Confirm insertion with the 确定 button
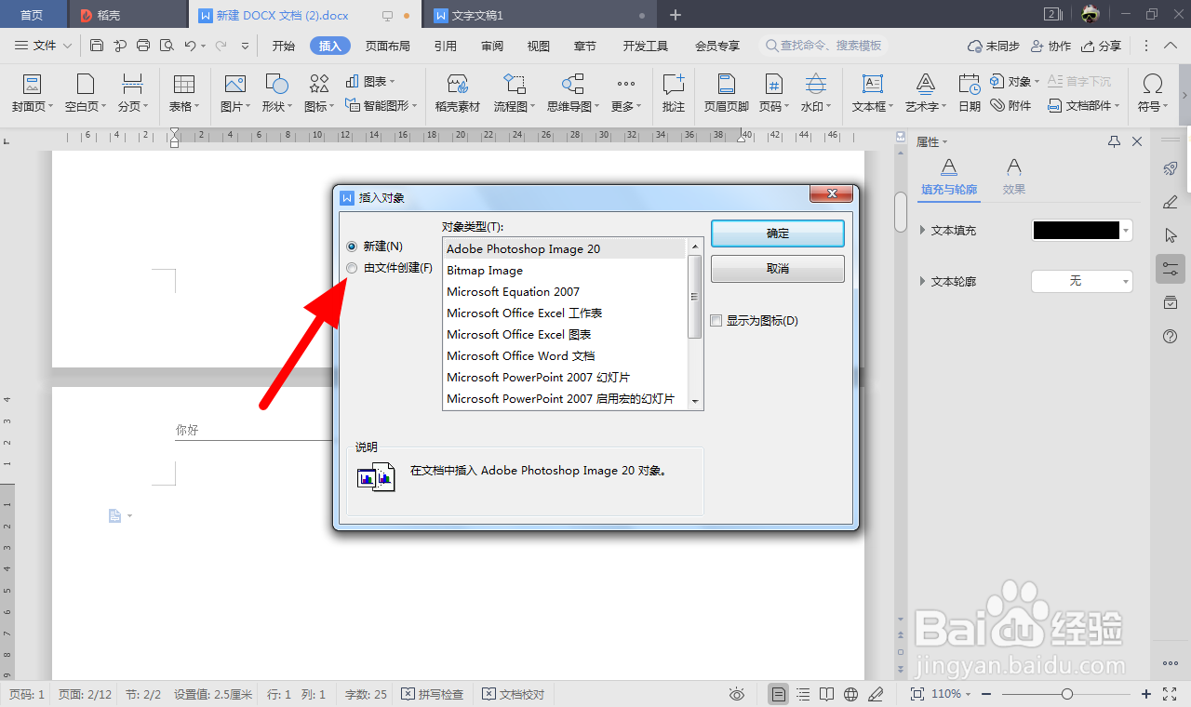 click(x=777, y=233)
